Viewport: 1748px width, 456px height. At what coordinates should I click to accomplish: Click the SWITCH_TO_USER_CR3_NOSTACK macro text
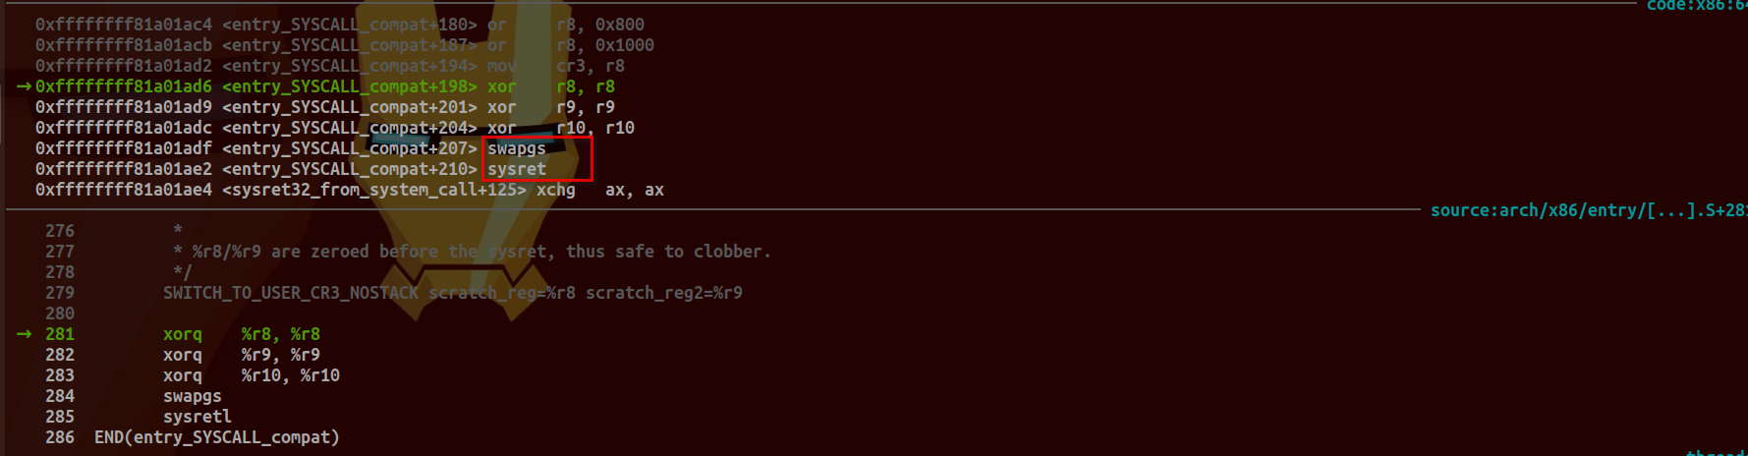[291, 293]
